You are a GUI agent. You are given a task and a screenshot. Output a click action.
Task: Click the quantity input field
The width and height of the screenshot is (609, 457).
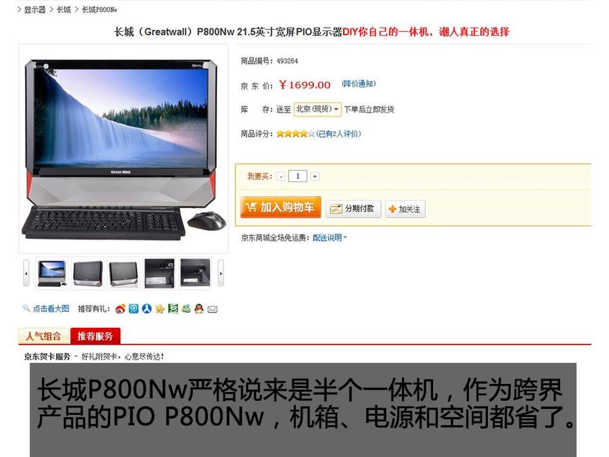(x=298, y=176)
